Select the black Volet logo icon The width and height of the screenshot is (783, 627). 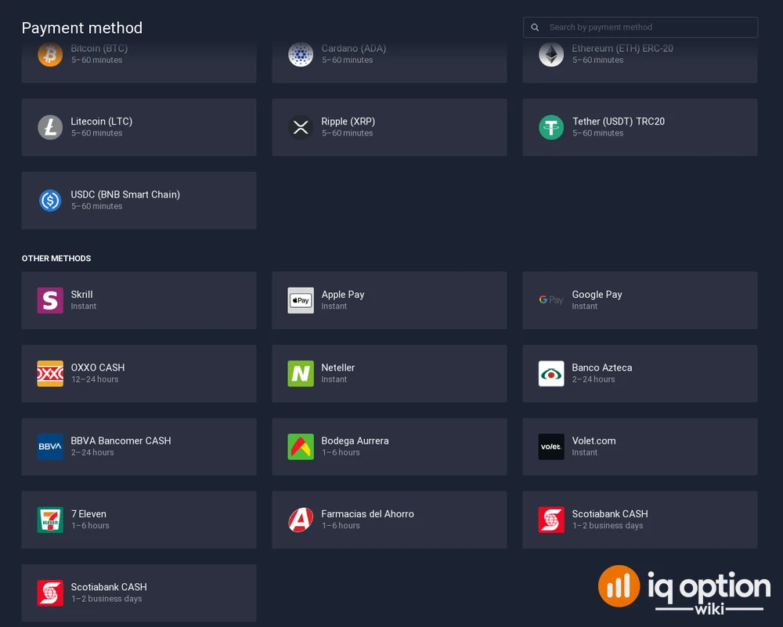coord(551,447)
